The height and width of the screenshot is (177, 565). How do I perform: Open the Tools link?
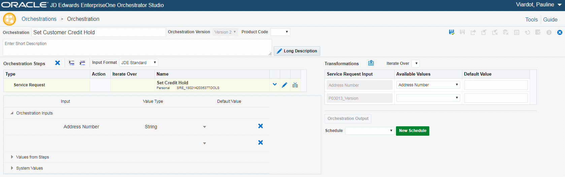point(531,19)
